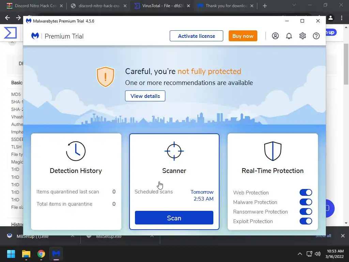
Task: Click the Chrome page vertical scrollbar
Action: [x=346, y=64]
